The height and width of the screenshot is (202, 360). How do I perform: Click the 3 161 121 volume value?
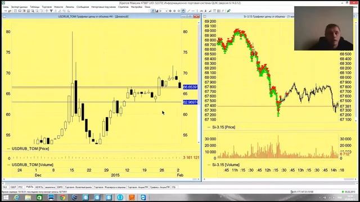click(191, 158)
